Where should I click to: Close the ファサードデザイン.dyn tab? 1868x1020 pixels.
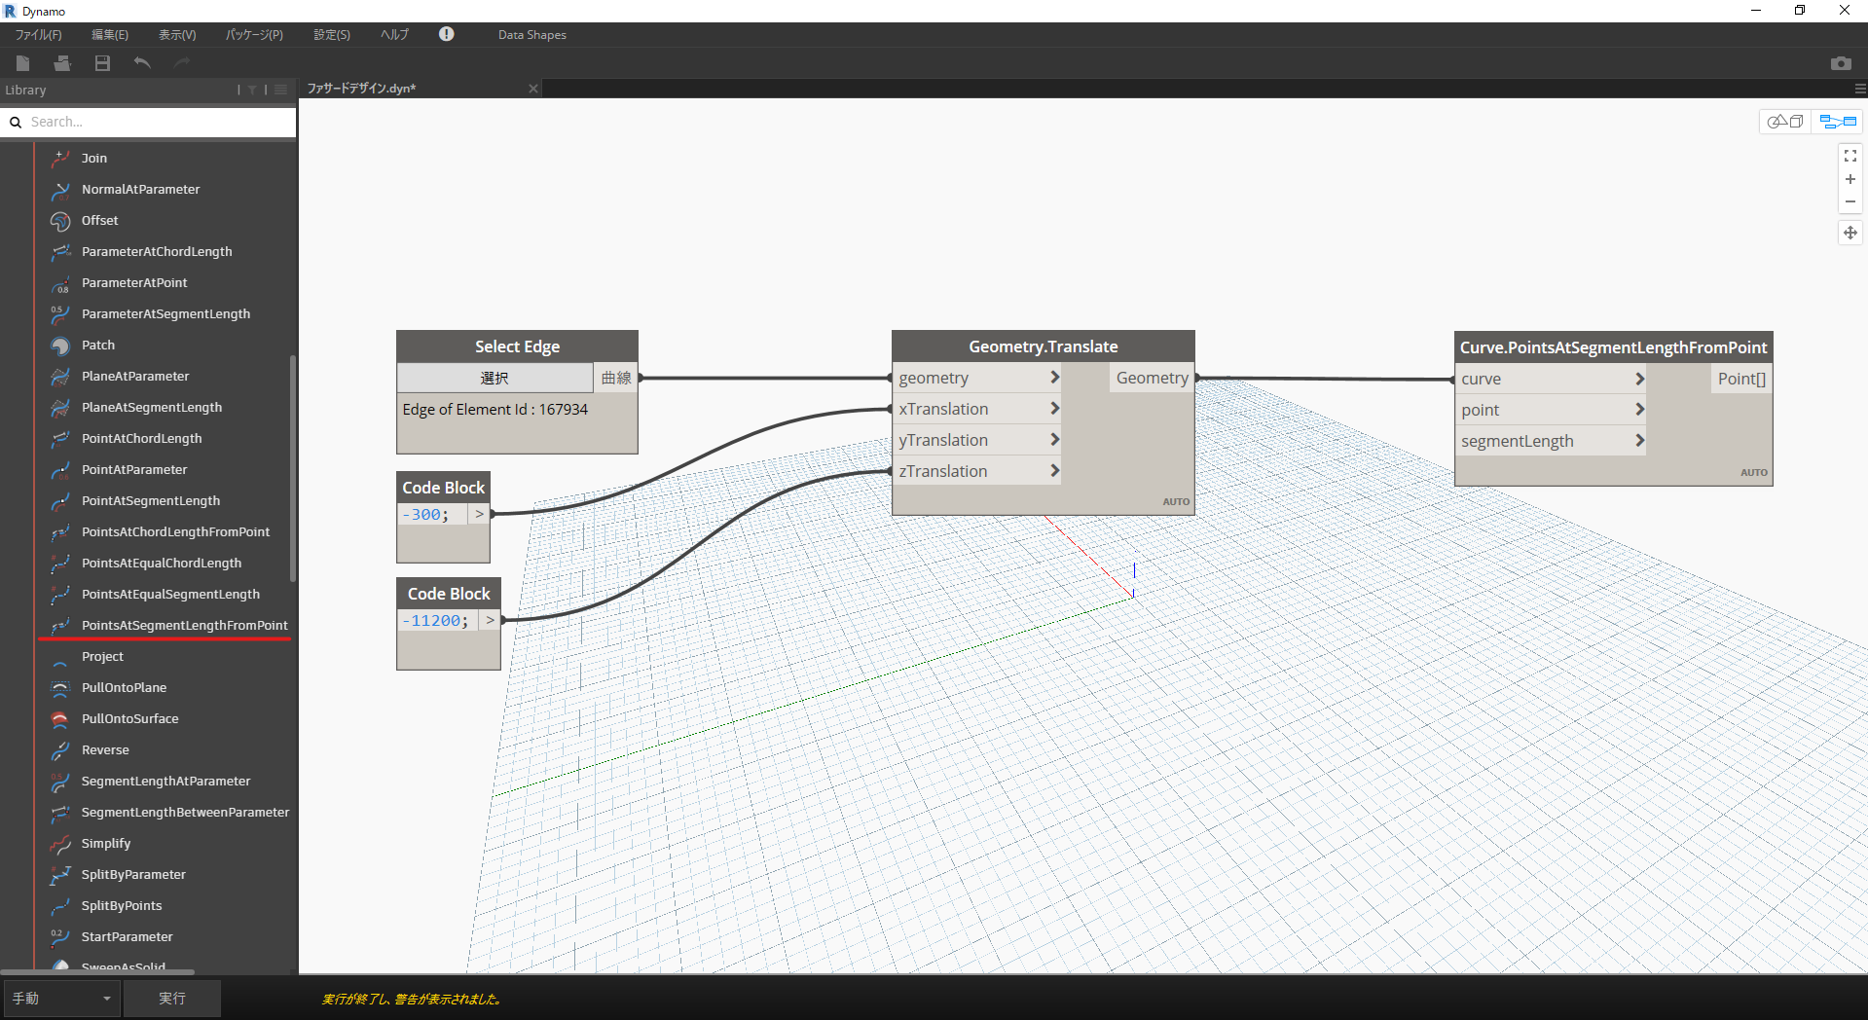[x=533, y=89]
